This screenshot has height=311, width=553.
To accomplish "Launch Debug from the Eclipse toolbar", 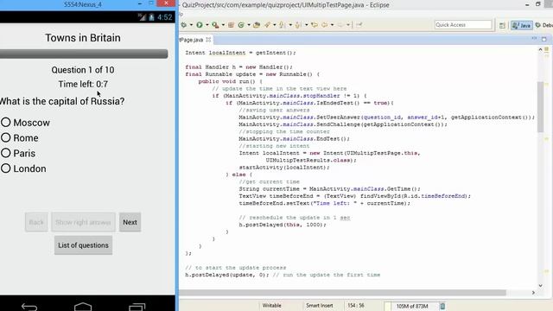I will (x=184, y=25).
